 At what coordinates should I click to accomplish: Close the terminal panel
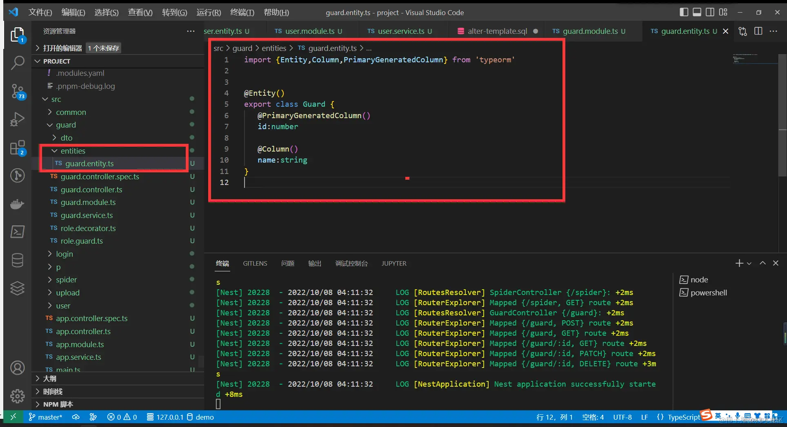[776, 263]
